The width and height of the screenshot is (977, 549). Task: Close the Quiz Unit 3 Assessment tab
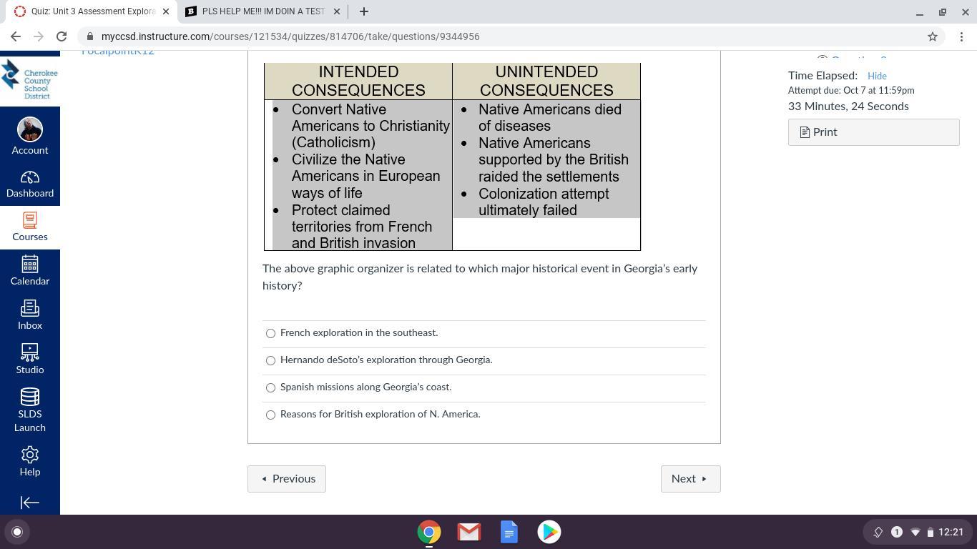[x=165, y=11]
